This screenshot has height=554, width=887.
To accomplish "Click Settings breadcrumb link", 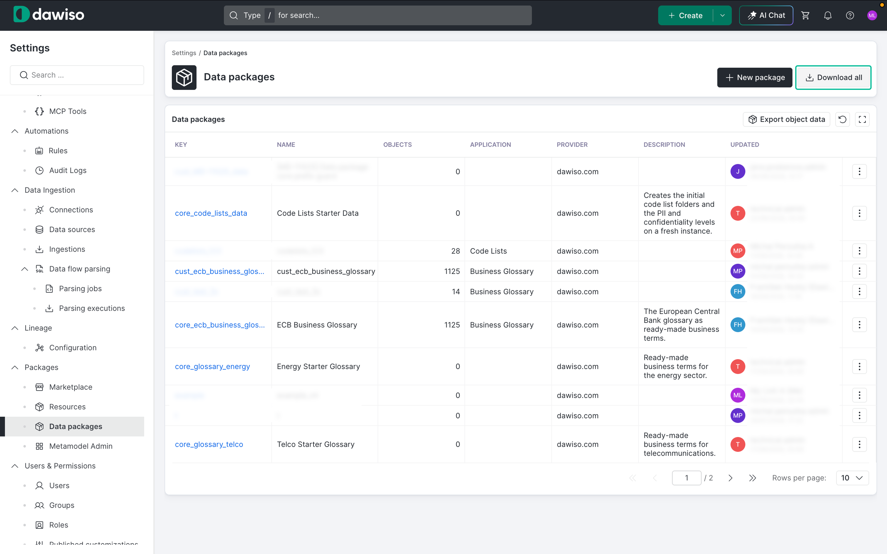I will point(184,53).
